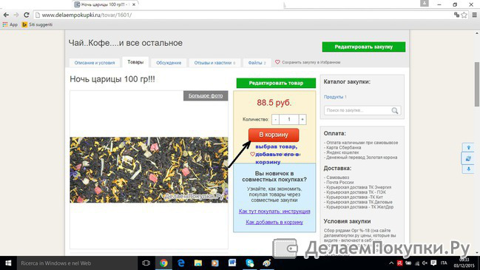Decrease quantity with minus button

tap(276, 119)
